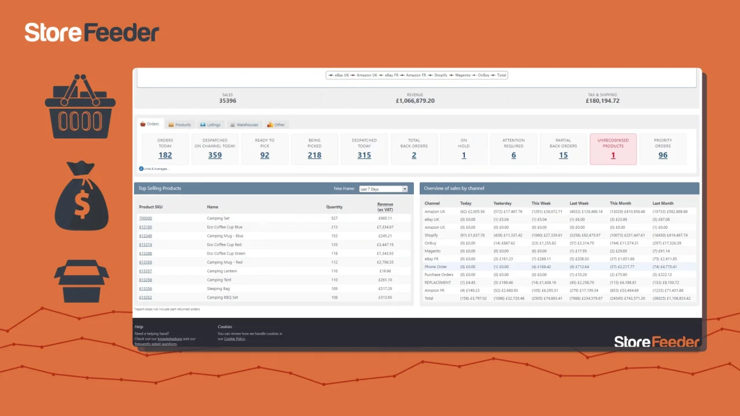Toggle Amazon FR series in chart legend
Image resolution: width=740 pixels, height=416 pixels.
tap(413, 75)
